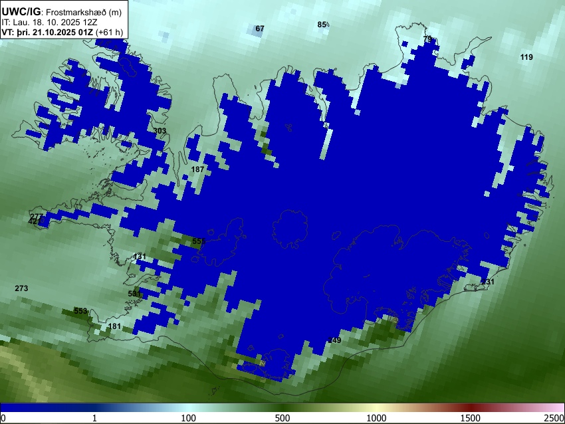565x424 pixels.
Task: Click the legend tick label '500'
Action: tap(282, 418)
